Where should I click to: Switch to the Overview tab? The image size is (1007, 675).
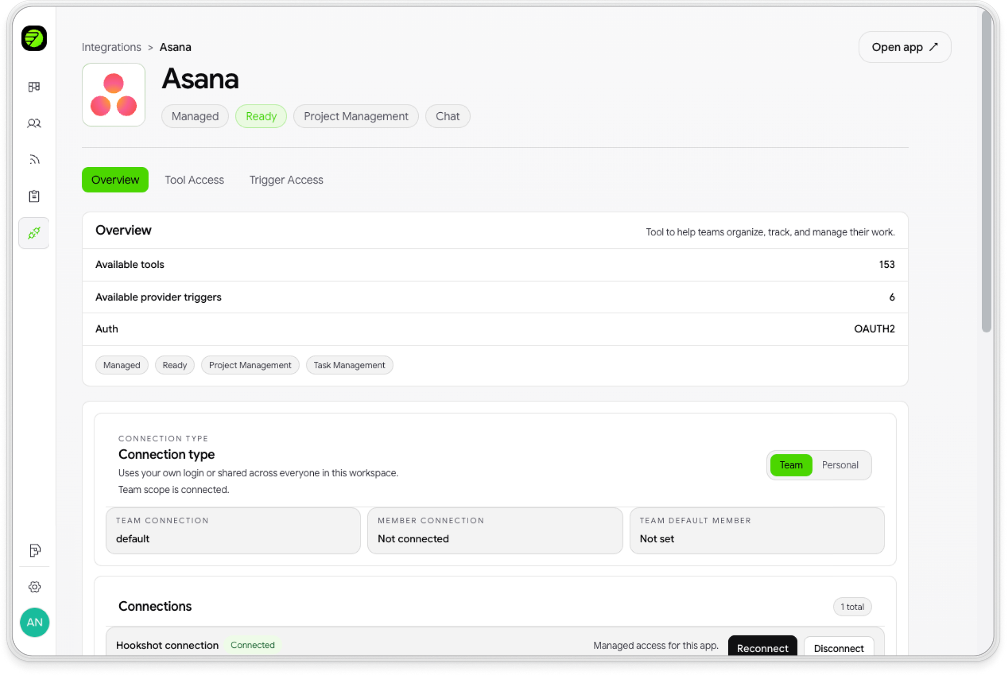tap(115, 179)
